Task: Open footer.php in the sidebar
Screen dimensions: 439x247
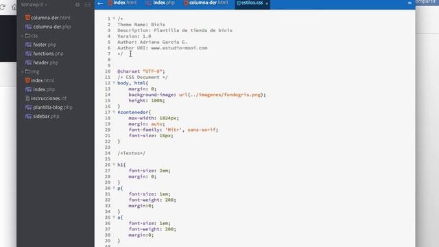Action: pos(41,45)
